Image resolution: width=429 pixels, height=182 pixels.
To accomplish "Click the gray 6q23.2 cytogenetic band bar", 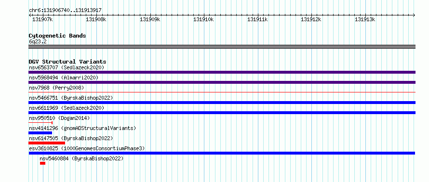I will [222, 47].
